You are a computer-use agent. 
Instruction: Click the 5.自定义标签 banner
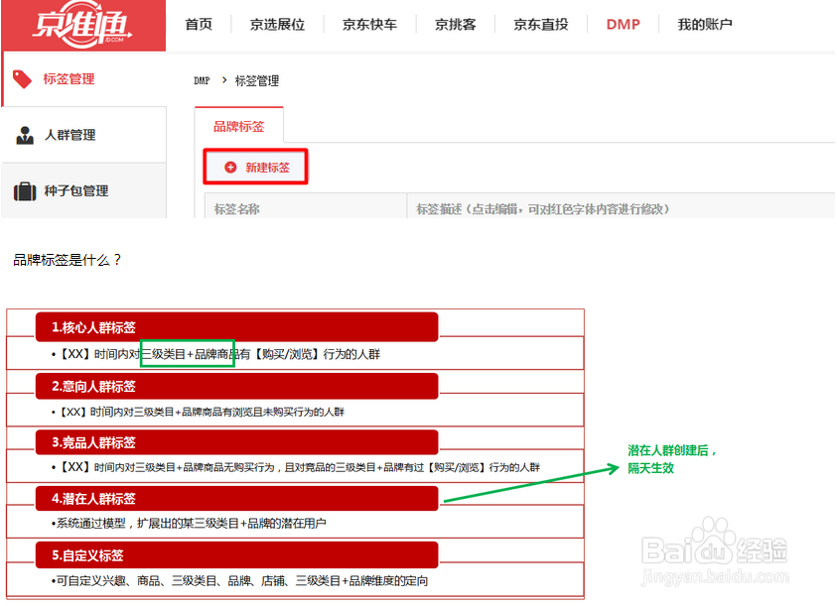click(237, 554)
